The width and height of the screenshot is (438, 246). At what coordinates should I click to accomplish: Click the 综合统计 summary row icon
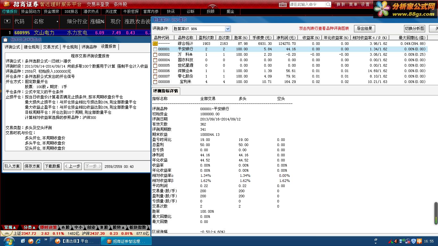[155, 44]
